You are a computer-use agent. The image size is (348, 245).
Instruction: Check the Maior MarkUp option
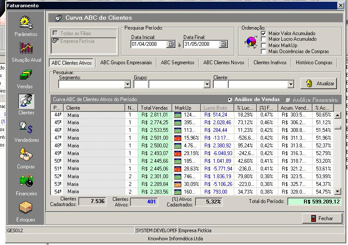264,45
